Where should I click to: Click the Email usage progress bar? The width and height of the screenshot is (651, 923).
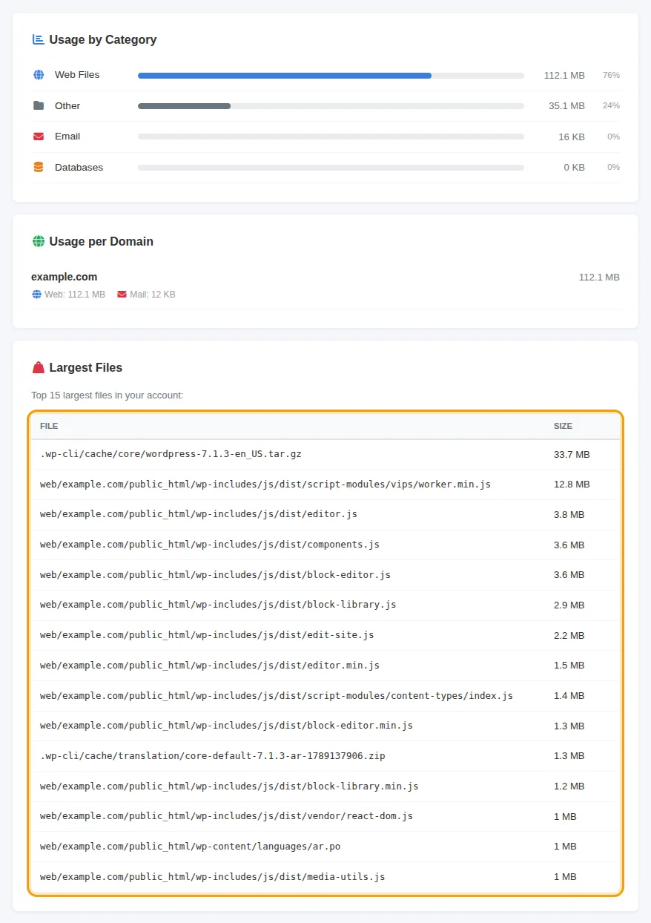[331, 137]
